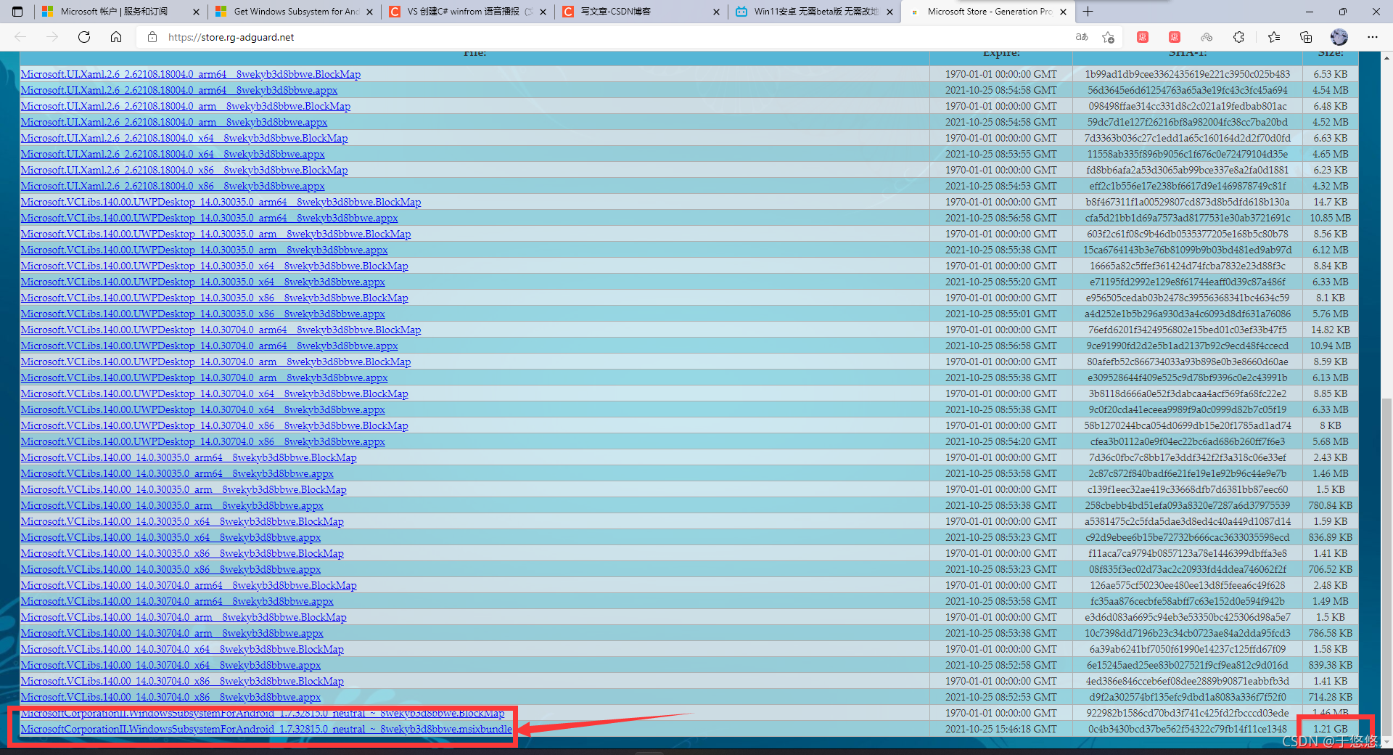Image resolution: width=1393 pixels, height=755 pixels.
Task: Open the Collections icon
Action: tap(1306, 37)
